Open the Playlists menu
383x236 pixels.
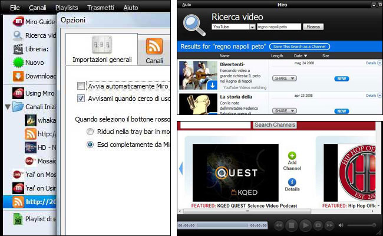pyautogui.click(x=66, y=8)
